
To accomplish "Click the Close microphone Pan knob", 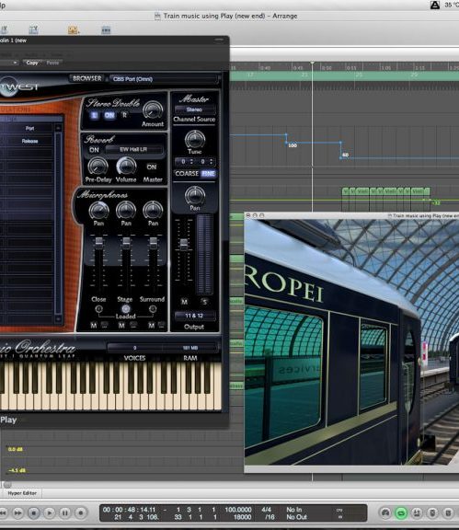I will coord(98,211).
